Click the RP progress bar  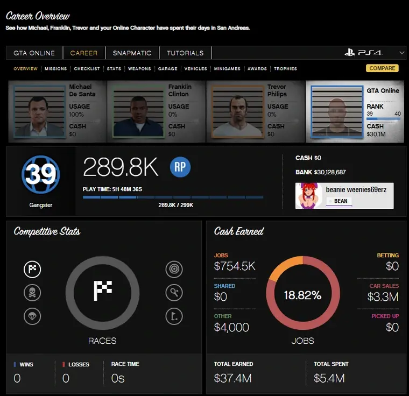pos(173,197)
